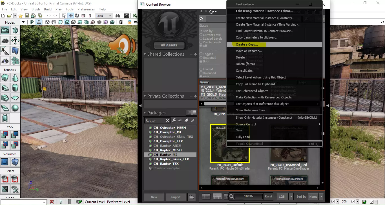Screen dimensions: 385x205
Task: Add a Volume from brush
Action: click(15, 162)
